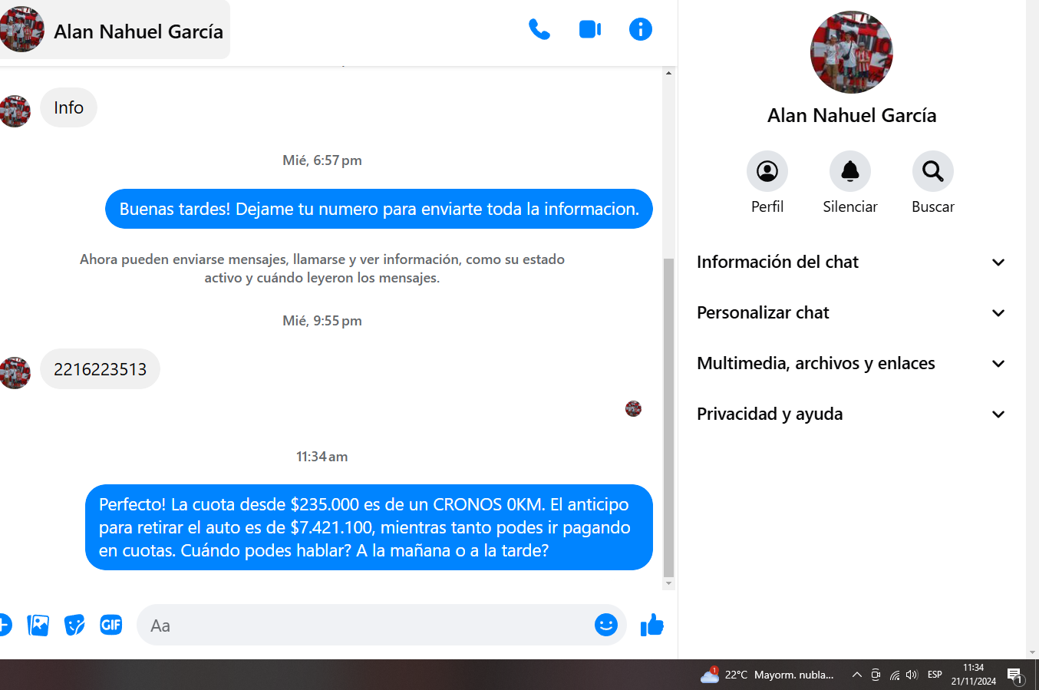Expand Multimedia, archivos y enlaces
The height and width of the screenshot is (690, 1039).
point(851,364)
